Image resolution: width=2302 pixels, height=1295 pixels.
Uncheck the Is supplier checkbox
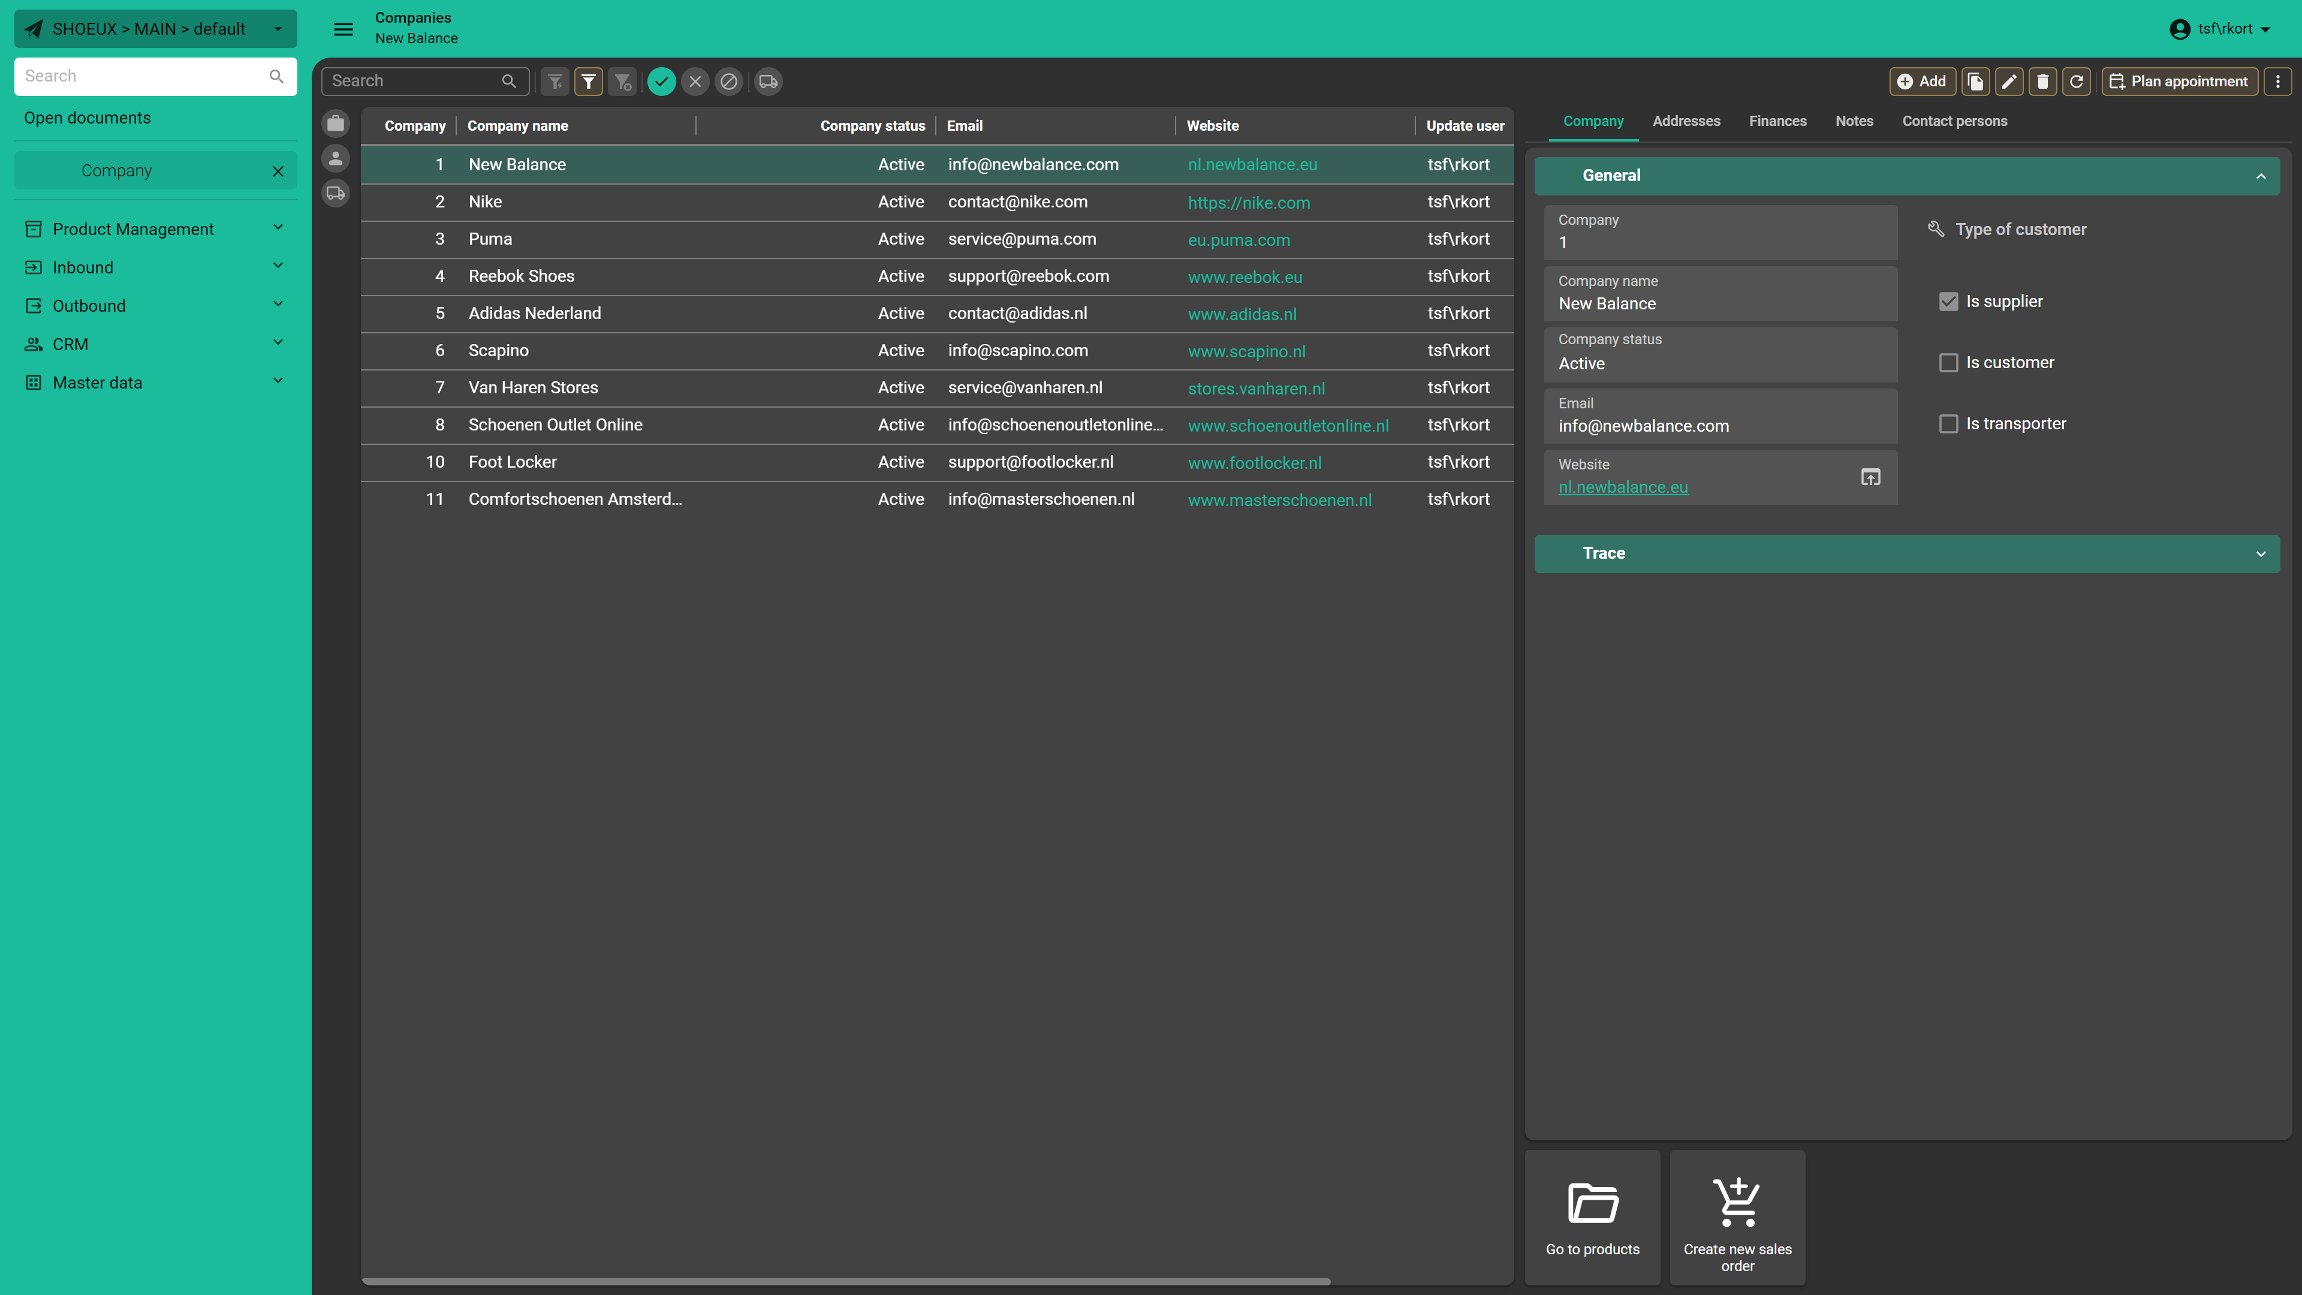tap(1949, 301)
